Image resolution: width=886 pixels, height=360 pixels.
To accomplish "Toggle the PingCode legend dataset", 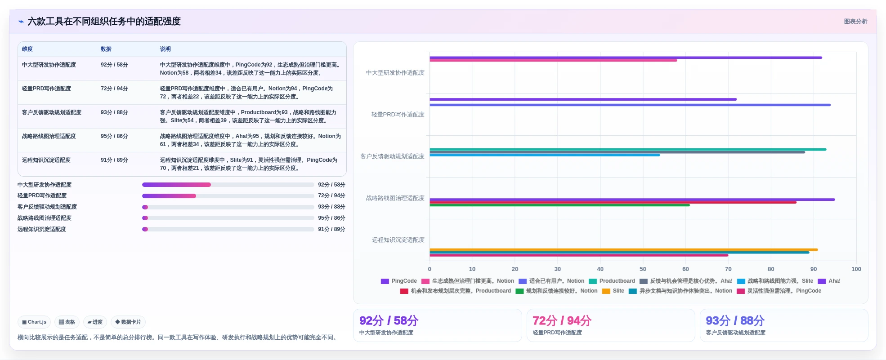I will pyautogui.click(x=399, y=281).
